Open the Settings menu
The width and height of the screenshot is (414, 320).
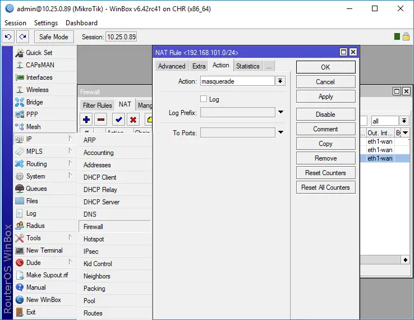(x=46, y=23)
